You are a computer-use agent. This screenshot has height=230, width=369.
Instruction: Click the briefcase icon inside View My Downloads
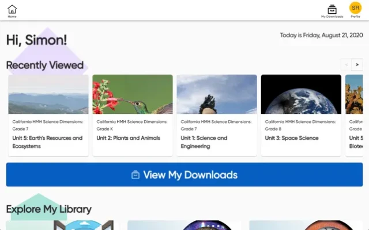point(135,175)
